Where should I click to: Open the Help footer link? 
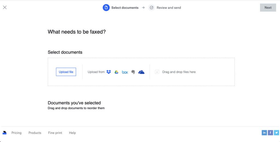pos(72,133)
